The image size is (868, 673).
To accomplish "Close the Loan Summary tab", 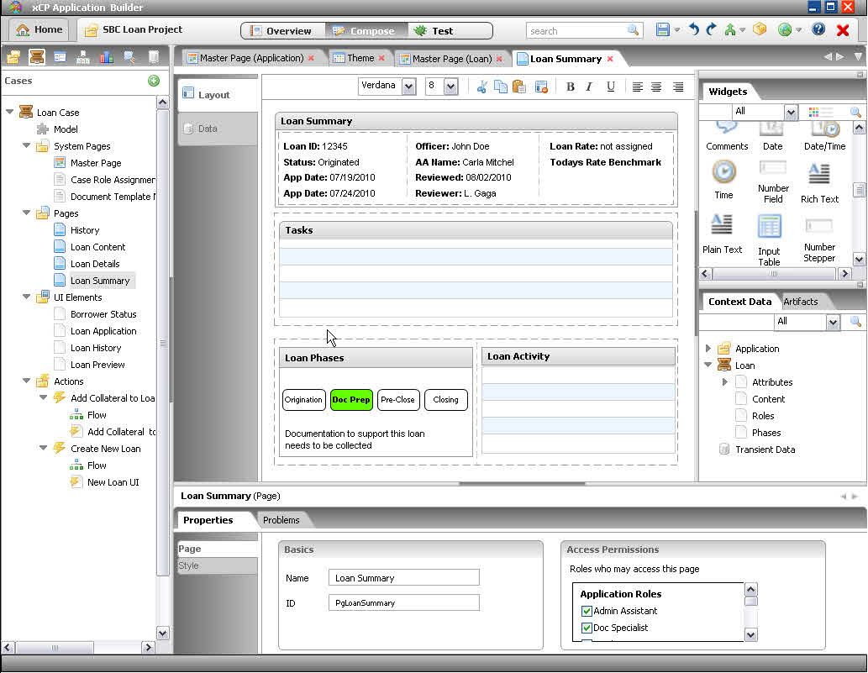I will 610,59.
